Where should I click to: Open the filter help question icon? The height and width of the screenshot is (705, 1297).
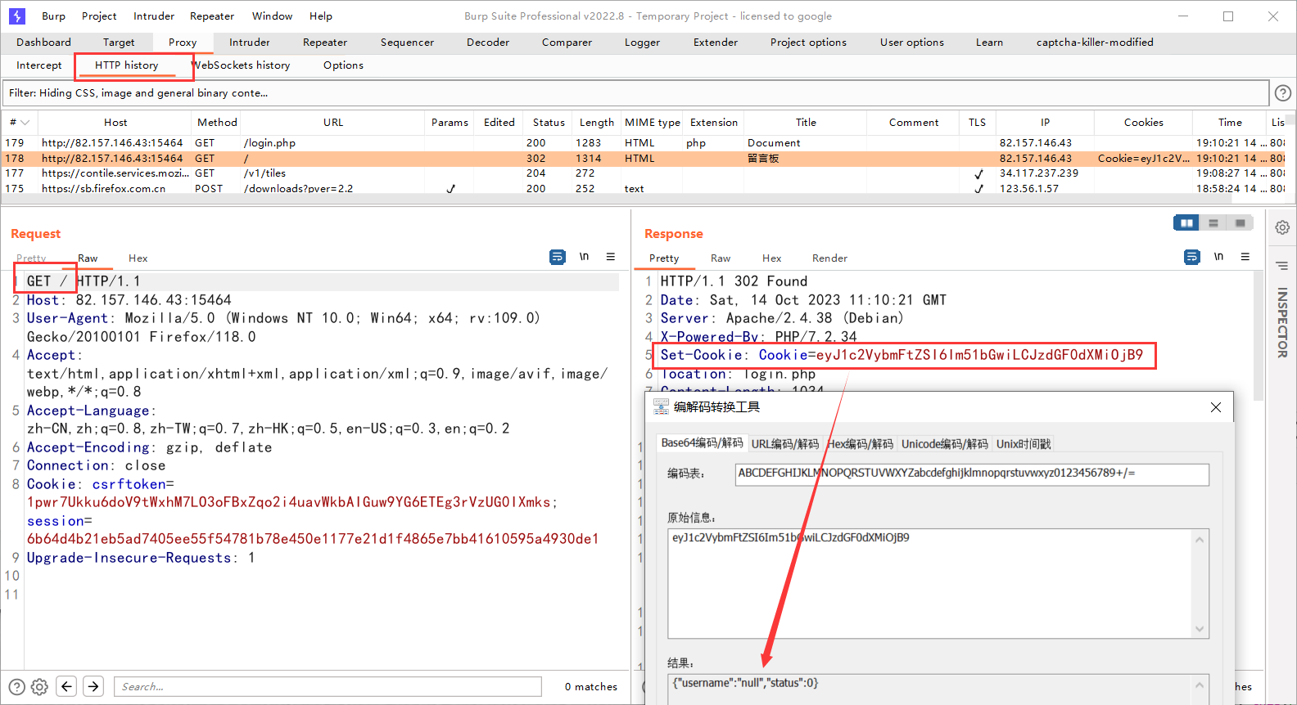click(x=1283, y=93)
